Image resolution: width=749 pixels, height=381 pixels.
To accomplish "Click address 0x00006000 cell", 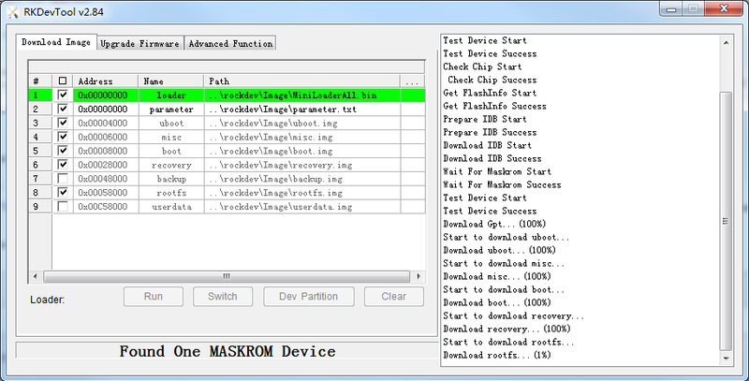I will (106, 137).
